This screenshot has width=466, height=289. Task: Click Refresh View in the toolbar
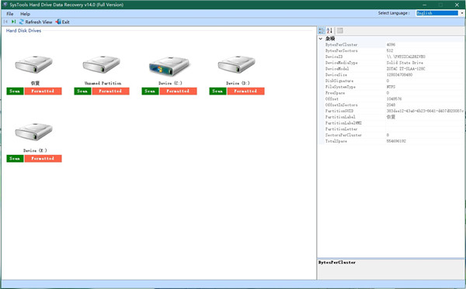(36, 22)
